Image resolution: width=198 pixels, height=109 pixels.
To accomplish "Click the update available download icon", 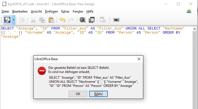I will click(189, 11).
